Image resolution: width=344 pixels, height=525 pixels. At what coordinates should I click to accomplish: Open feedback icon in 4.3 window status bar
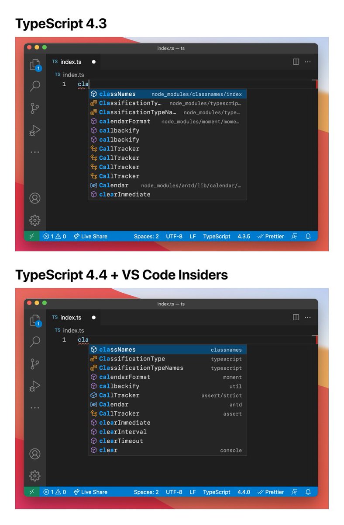click(295, 236)
